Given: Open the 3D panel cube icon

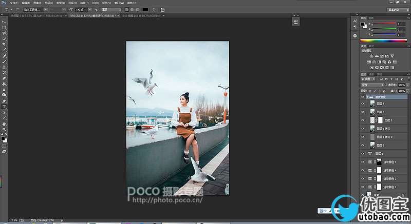Looking at the screenshot, I should [x=355, y=35].
